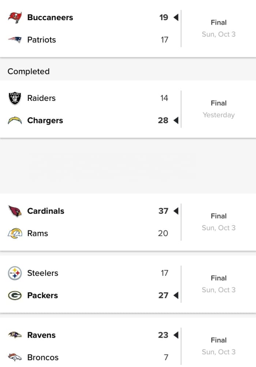This screenshot has width=256, height=367.
Task: Click the Buccaneers team logo
Action: tap(15, 17)
